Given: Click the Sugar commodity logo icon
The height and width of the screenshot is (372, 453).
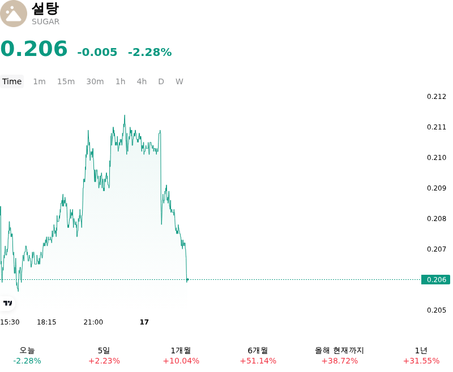Looking at the screenshot, I should [x=13, y=14].
